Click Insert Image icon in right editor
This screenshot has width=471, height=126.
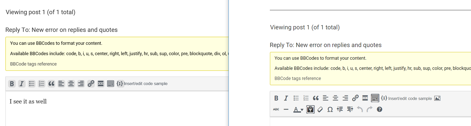click(437, 98)
